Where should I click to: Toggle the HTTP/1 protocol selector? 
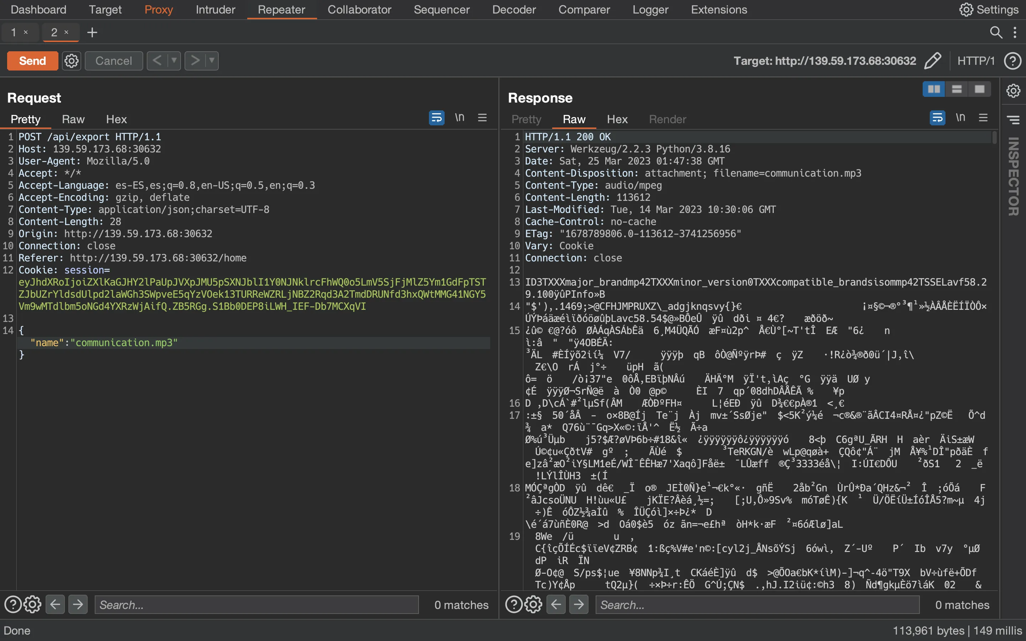coord(975,61)
